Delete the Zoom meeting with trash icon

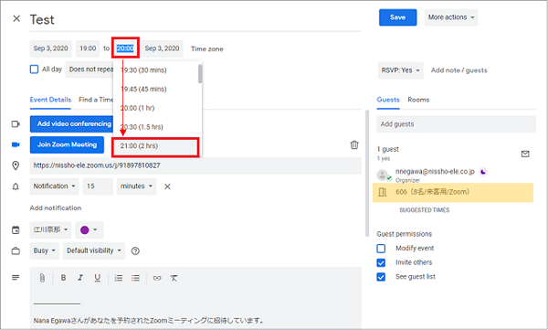point(354,144)
